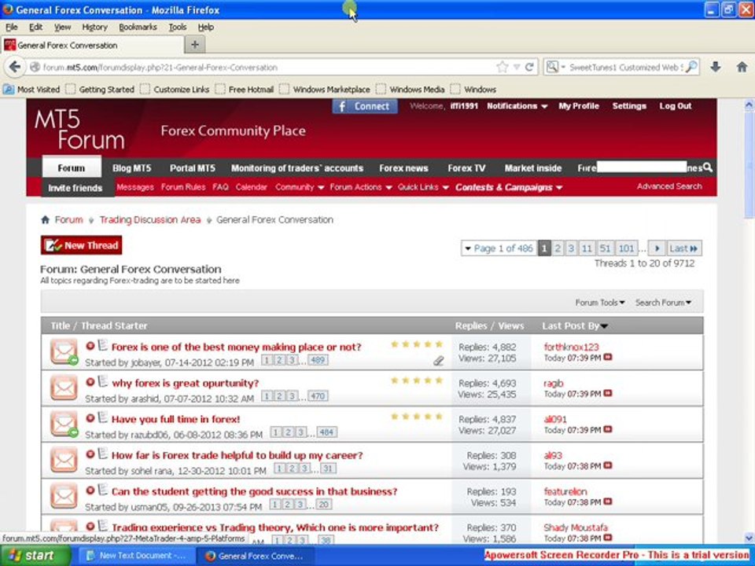755x566 pixels.
Task: Start a New Thread
Action: 81,245
